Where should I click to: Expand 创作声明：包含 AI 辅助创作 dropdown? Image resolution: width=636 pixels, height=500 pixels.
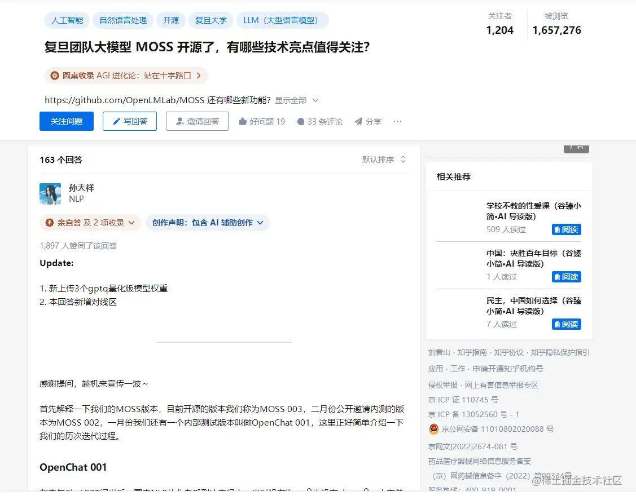tap(208, 223)
